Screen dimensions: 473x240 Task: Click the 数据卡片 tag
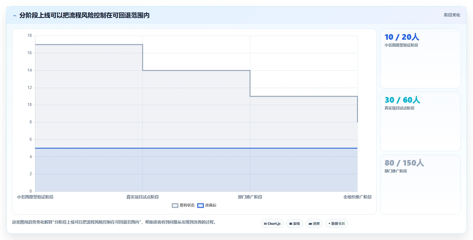point(337,224)
